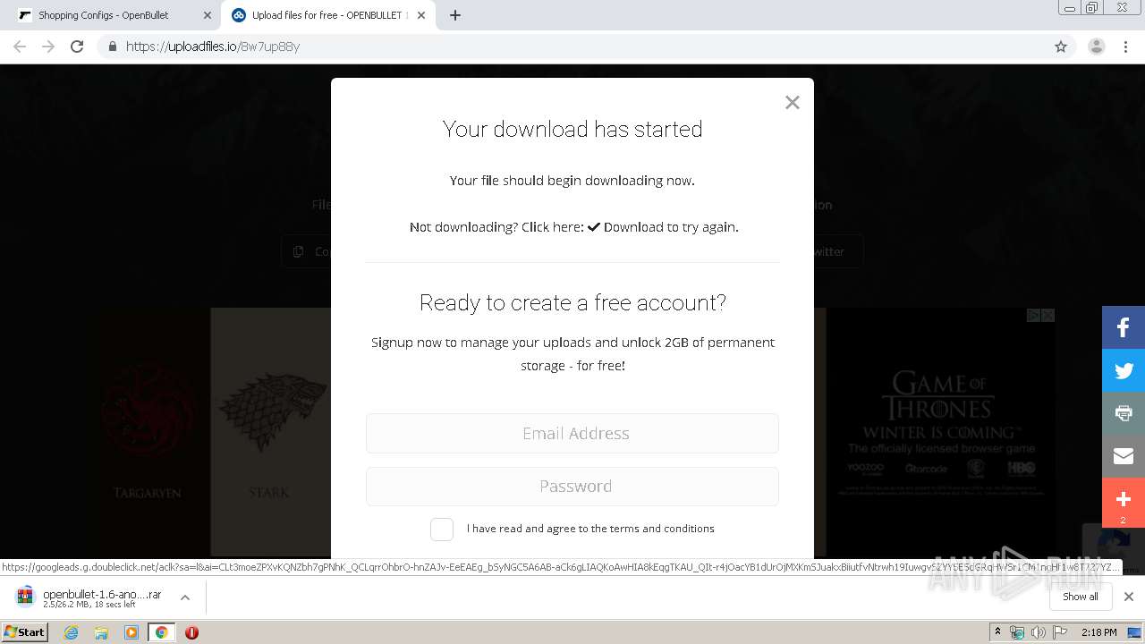Click the AdChoices icon on banner
1145x644 pixels.
click(x=1033, y=315)
